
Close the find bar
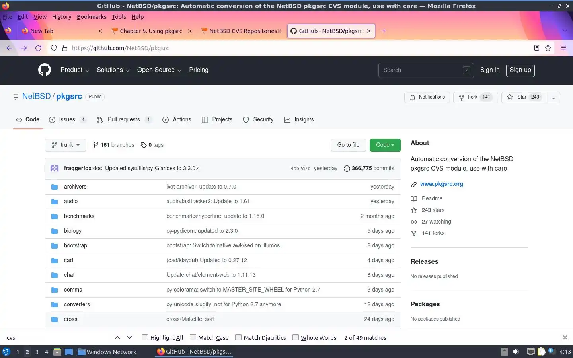coord(565,337)
